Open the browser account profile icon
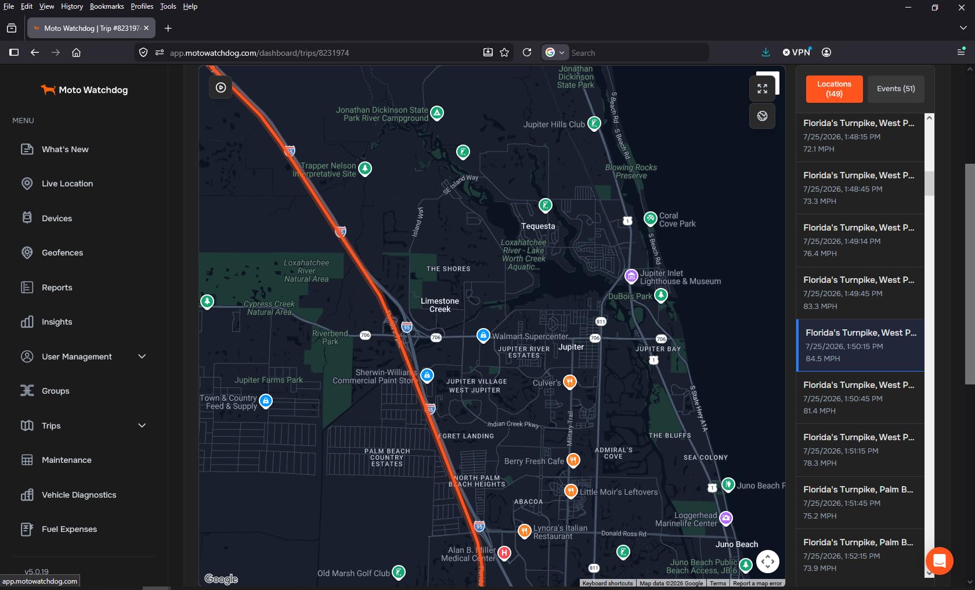Image resolution: width=975 pixels, height=590 pixels. [x=826, y=52]
